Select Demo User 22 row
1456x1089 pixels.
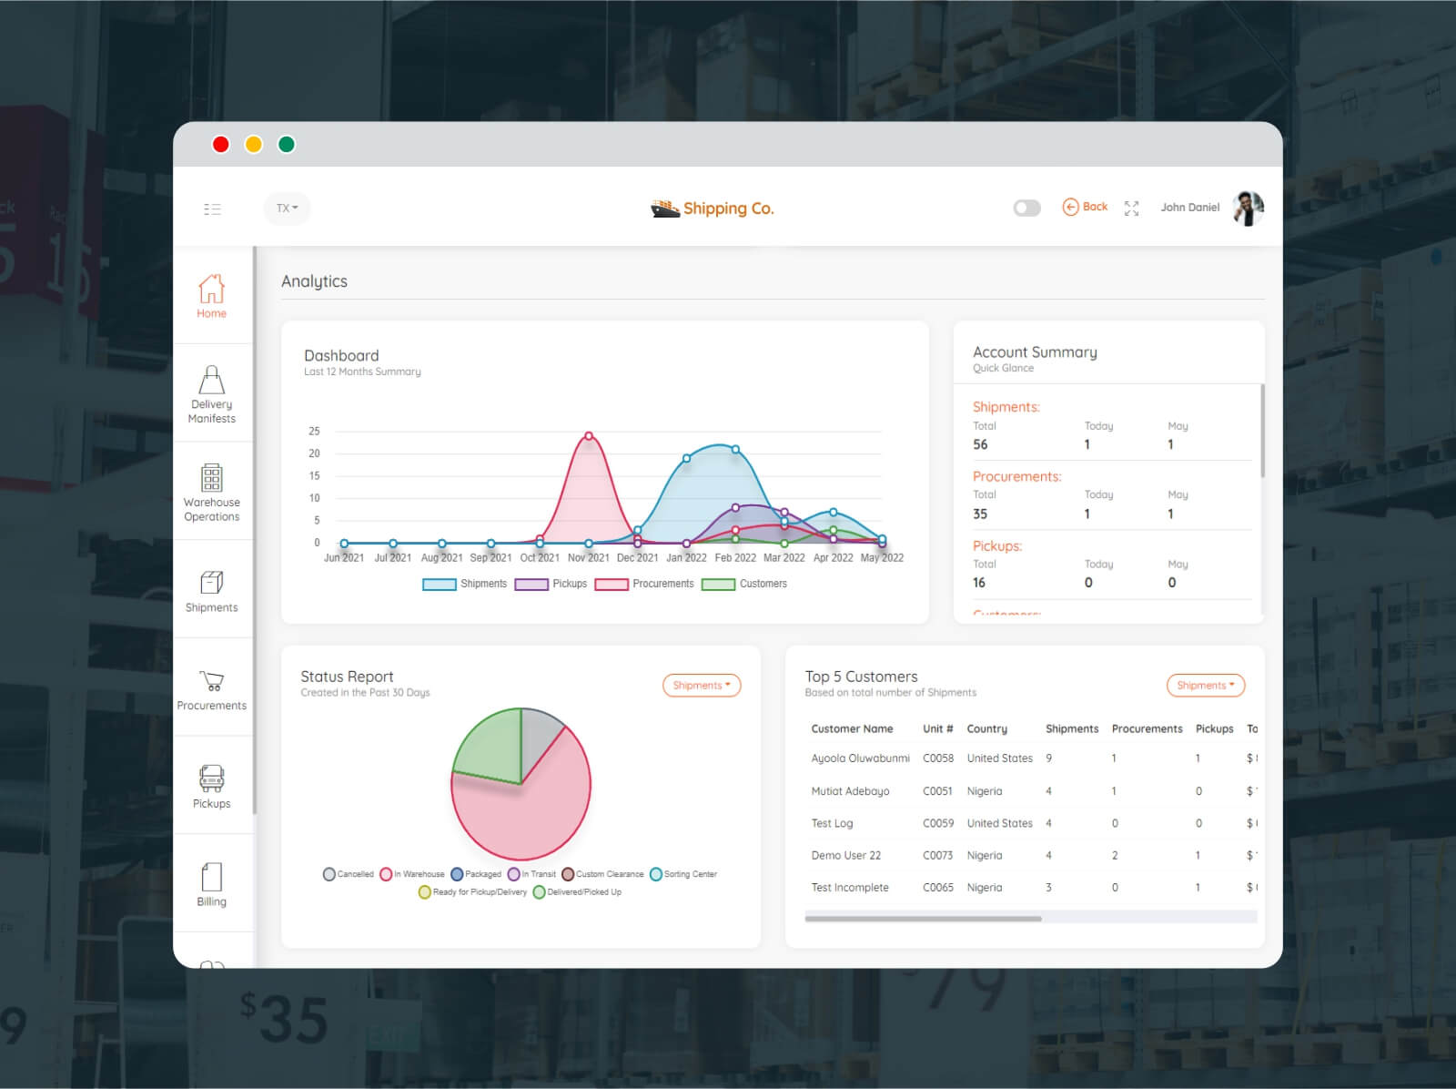coord(1031,856)
